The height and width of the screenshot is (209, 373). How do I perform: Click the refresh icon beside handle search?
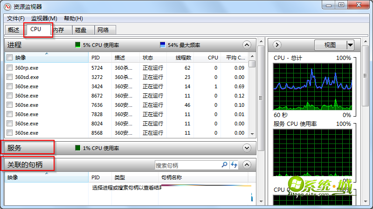pos(234,165)
